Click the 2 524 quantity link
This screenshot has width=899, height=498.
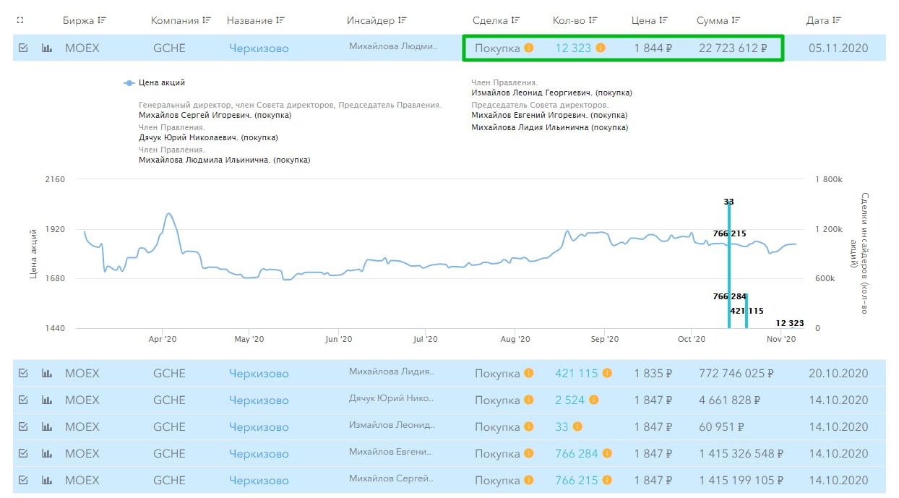569,400
